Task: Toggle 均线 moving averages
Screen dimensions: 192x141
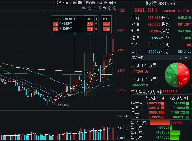Action: [x=99, y=3]
